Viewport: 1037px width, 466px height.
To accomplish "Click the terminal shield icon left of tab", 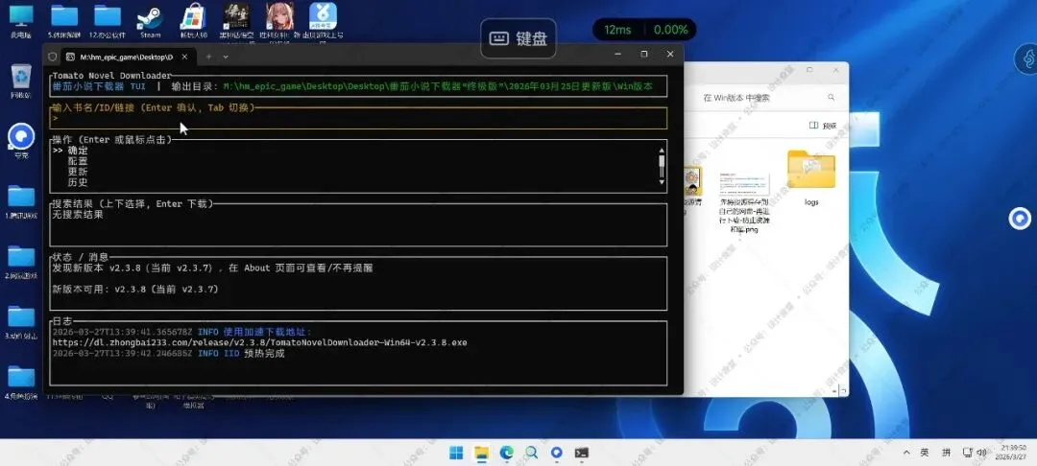I will (x=53, y=57).
